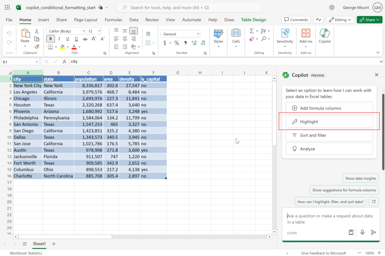Toggle bold formatting
Screen dimensions: 385x256
pyautogui.click(x=50, y=39)
